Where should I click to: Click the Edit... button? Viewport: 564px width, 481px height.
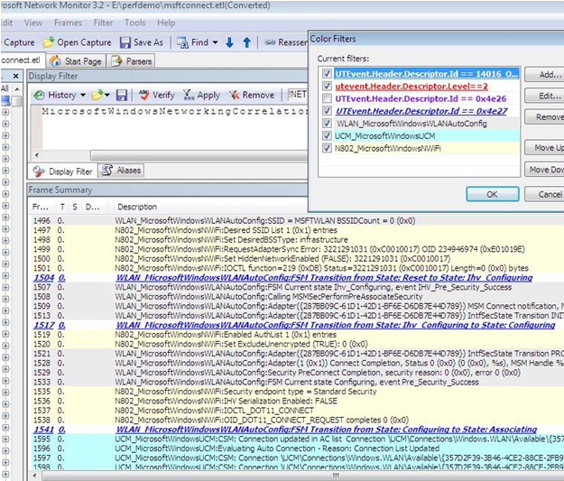545,96
